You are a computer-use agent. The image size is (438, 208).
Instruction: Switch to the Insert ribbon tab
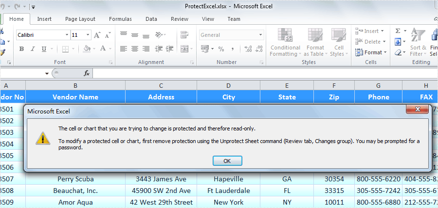(44, 19)
